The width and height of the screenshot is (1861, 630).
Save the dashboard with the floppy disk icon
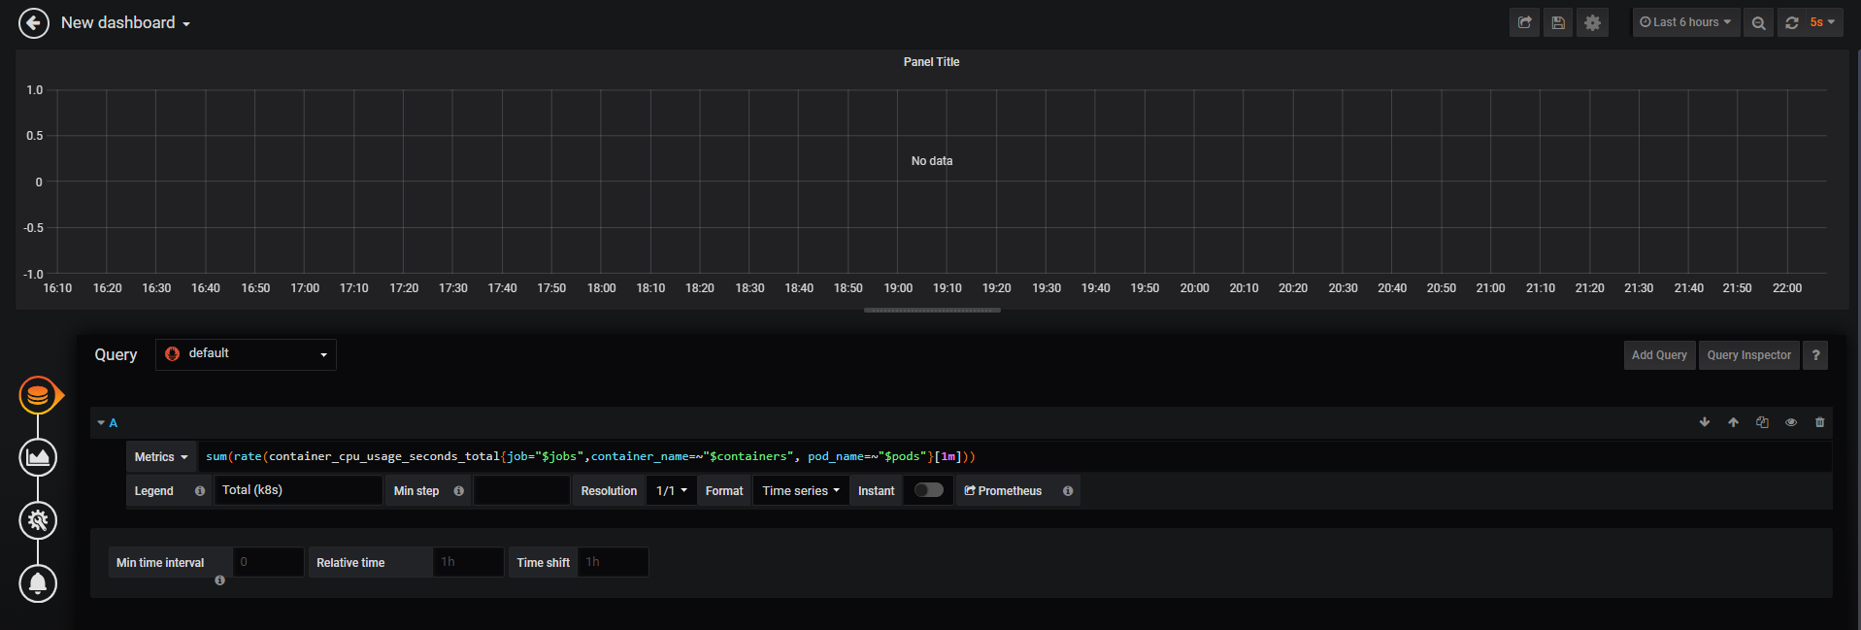(x=1558, y=22)
